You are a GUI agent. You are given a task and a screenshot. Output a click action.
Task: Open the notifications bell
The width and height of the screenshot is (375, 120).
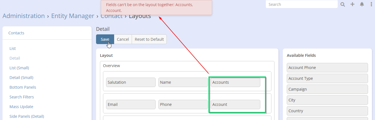click(x=362, y=4)
